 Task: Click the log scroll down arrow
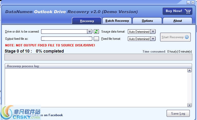(190, 105)
